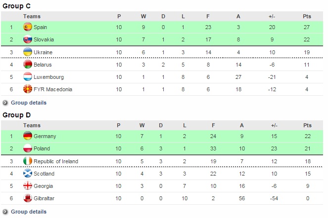Click the Slovakia flag icon

28,39
